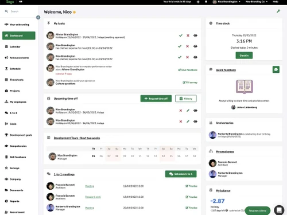Click the search field in sidebar

tap(19, 11)
